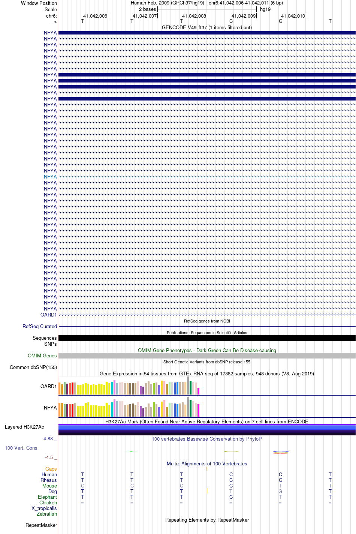Click the 'G' base in the Dog row
This screenshot has height=534, width=356.
tap(280, 491)
